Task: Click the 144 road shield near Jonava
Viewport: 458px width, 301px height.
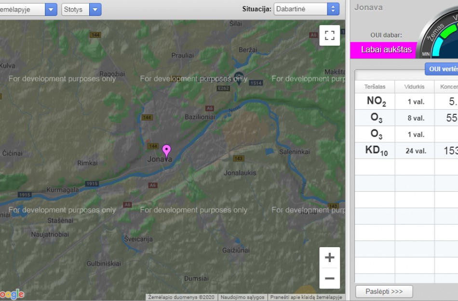Action: (x=153, y=146)
